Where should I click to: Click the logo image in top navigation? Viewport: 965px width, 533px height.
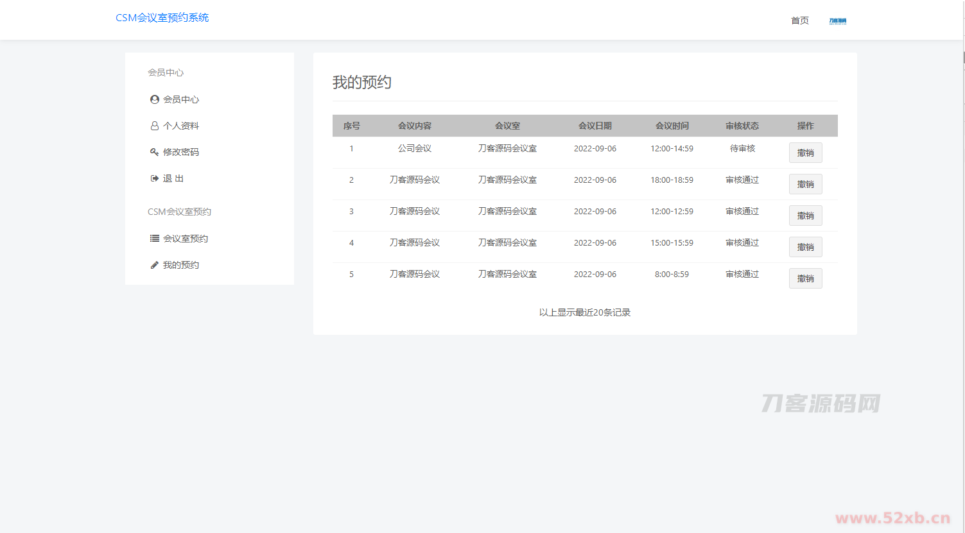coord(837,21)
